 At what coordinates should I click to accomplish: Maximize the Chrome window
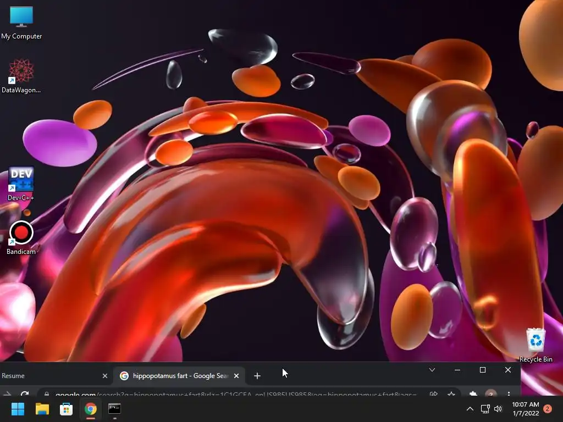[483, 370]
